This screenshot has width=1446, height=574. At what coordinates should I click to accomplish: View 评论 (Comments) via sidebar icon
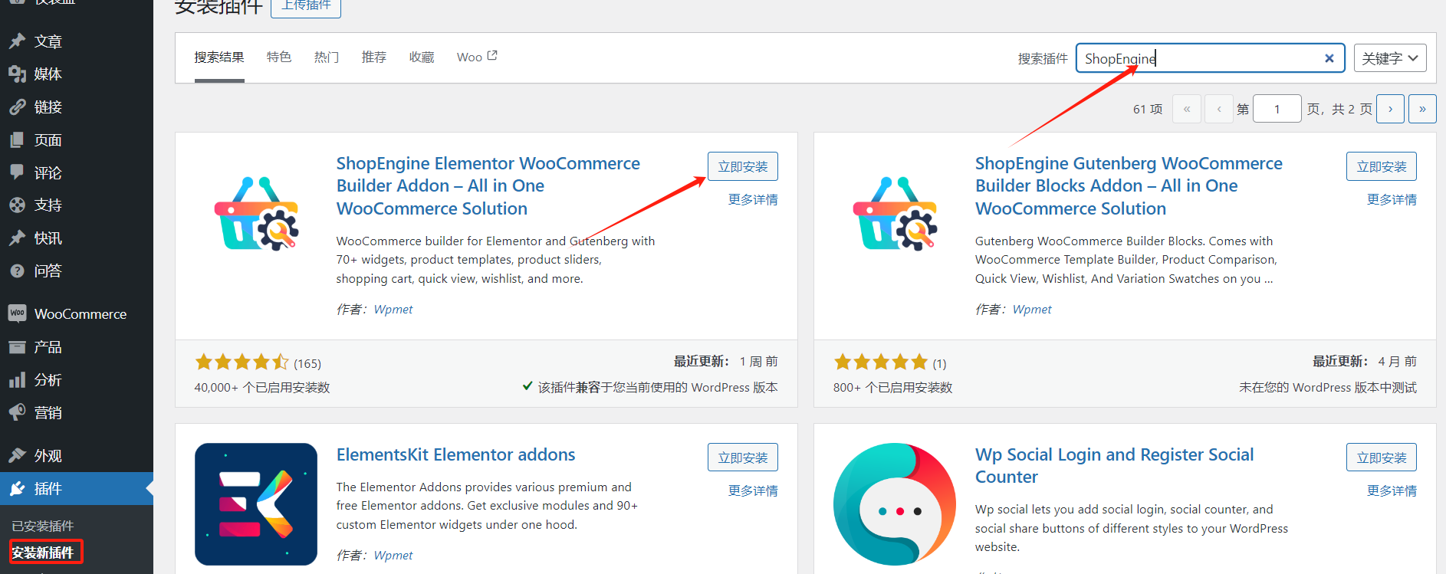pyautogui.click(x=48, y=172)
